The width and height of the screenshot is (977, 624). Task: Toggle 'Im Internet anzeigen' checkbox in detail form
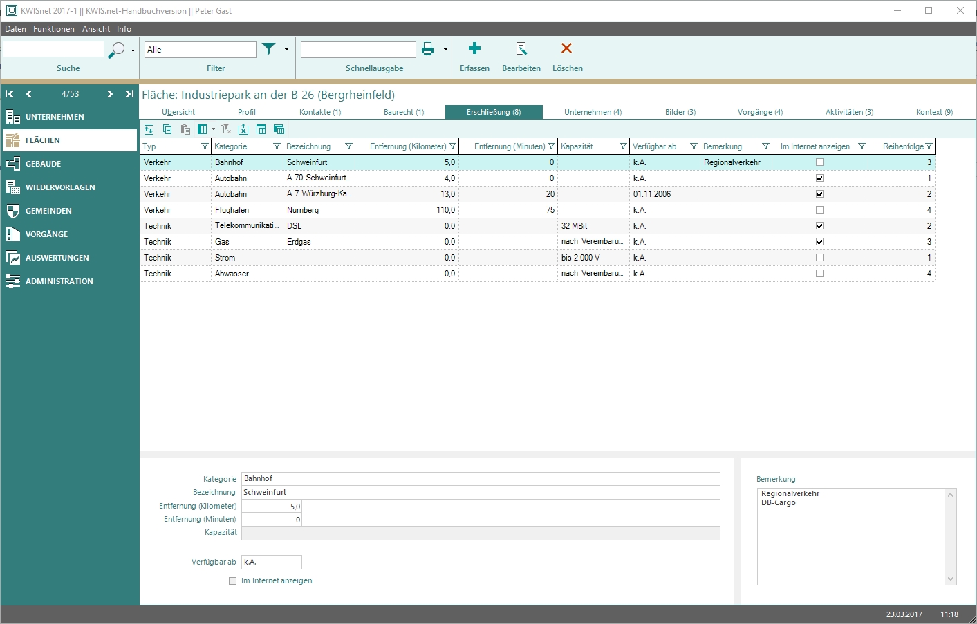tap(233, 581)
